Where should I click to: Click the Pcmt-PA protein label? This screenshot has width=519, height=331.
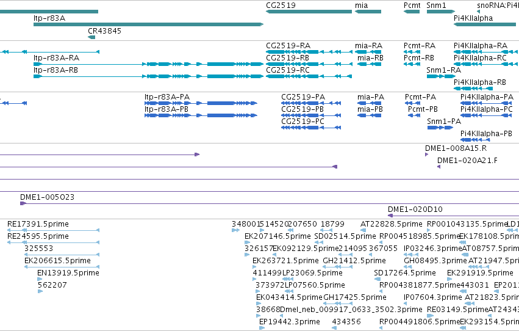click(420, 96)
